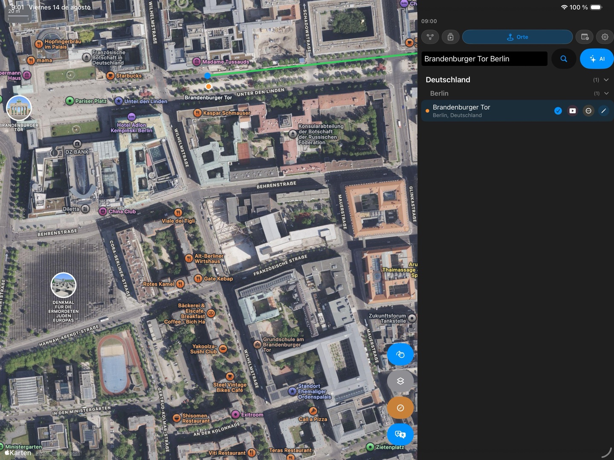Toggle the blue checkmark for Brandenburger Tor
614x460 pixels.
558,111
